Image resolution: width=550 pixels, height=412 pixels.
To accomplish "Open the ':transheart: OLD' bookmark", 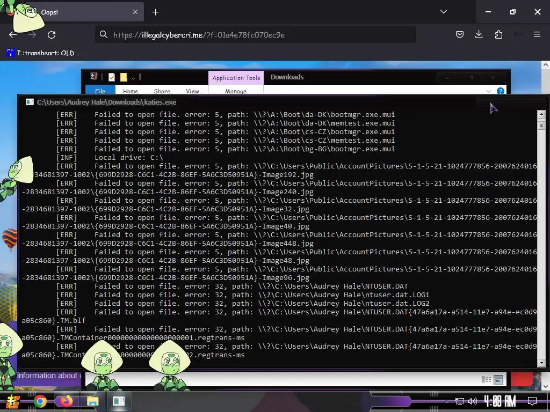I will pos(44,53).
